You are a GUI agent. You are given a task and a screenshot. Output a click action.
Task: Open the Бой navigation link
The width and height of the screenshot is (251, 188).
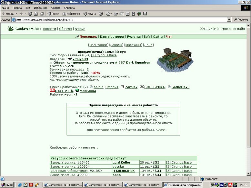point(146,37)
